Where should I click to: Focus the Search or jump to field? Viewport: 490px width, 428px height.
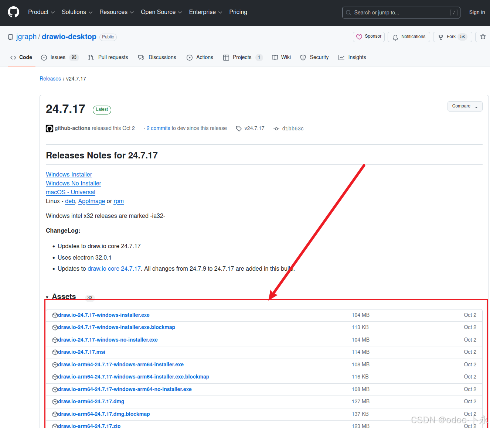click(x=401, y=13)
